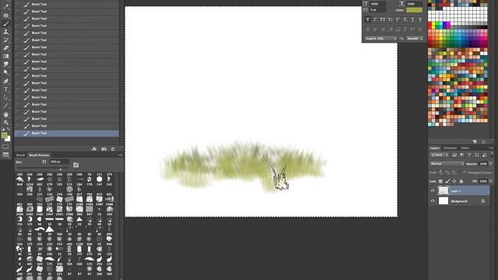
Task: Select the Dodge tool
Action: point(5,72)
